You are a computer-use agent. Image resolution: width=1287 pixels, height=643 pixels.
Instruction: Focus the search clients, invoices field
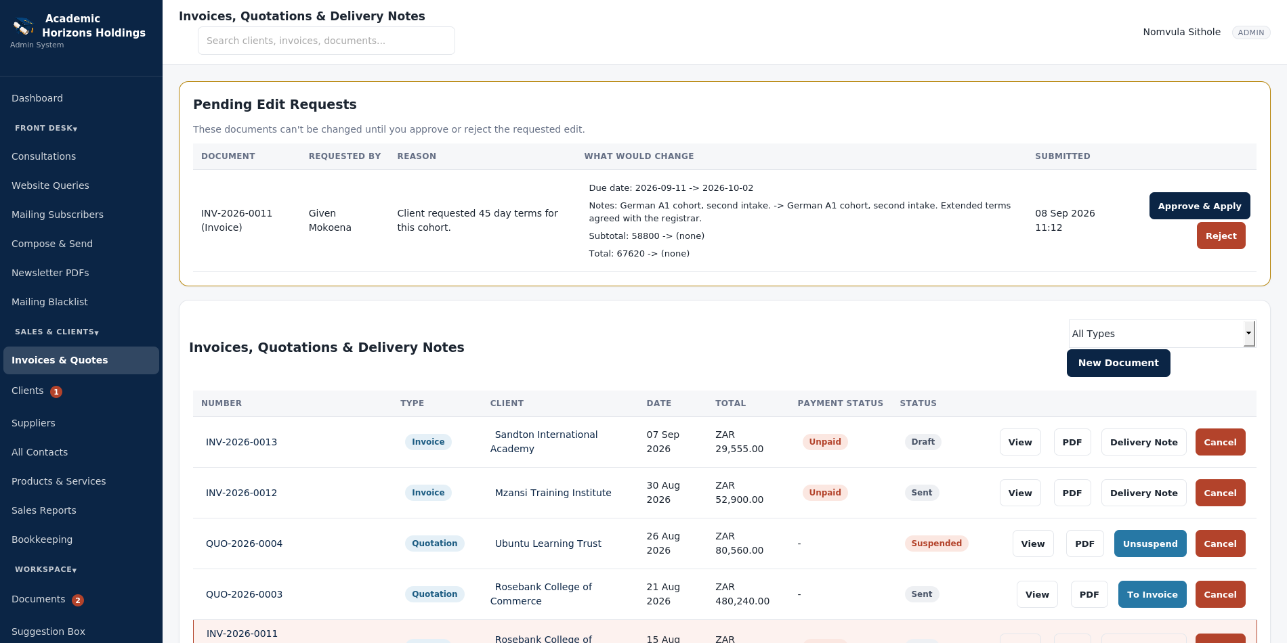(326, 41)
